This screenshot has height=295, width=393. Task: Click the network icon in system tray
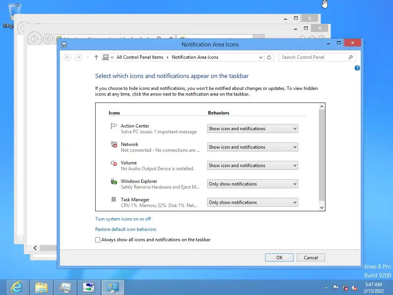(x=345, y=288)
